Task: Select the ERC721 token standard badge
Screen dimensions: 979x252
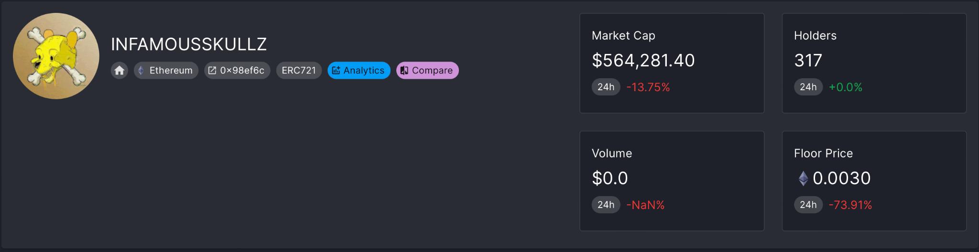Action: (x=299, y=71)
